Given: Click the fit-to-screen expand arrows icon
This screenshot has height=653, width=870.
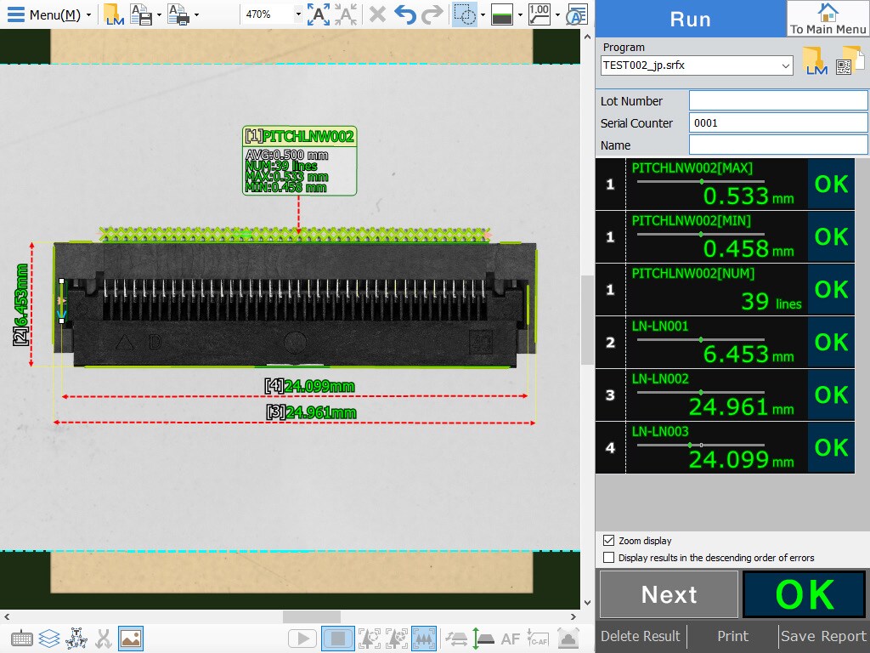Looking at the screenshot, I should pyautogui.click(x=319, y=14).
